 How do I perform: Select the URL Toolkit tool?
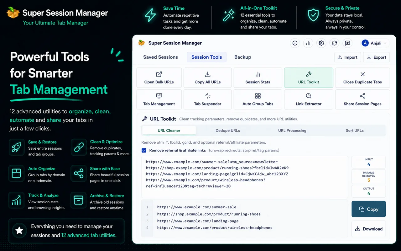pyautogui.click(x=309, y=77)
